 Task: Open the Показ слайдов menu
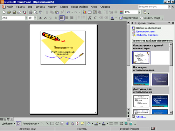point(79,7)
